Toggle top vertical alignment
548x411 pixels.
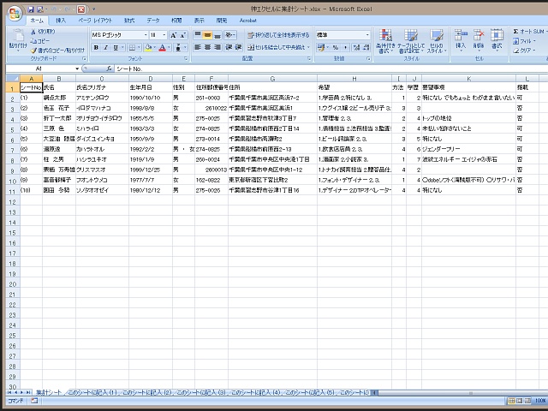[x=198, y=34]
